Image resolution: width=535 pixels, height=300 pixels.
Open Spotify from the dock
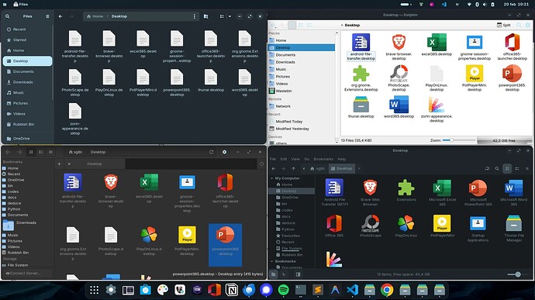[283, 290]
